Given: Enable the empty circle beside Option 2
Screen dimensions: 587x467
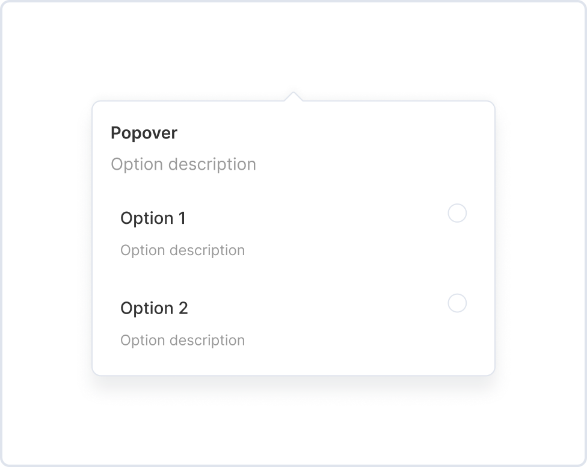Looking at the screenshot, I should tap(457, 303).
